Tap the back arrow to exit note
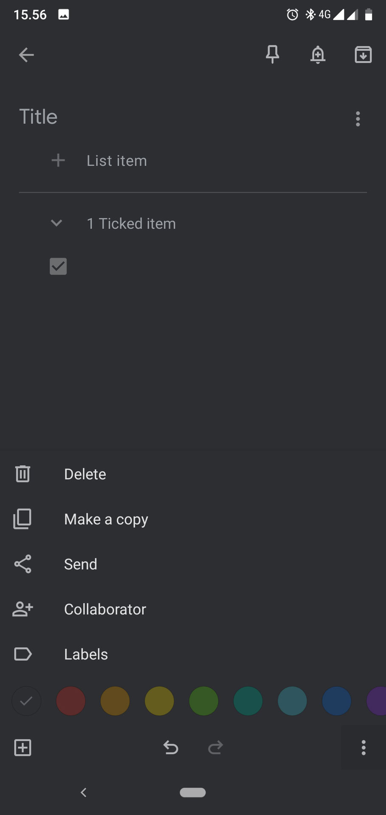 26,55
